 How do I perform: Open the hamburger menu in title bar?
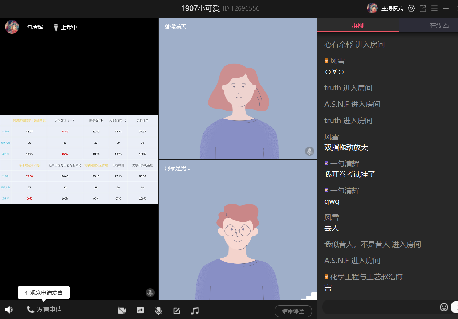tap(434, 8)
